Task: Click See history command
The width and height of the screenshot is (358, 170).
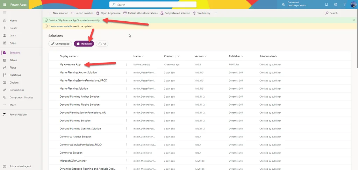Action: pyautogui.click(x=202, y=13)
